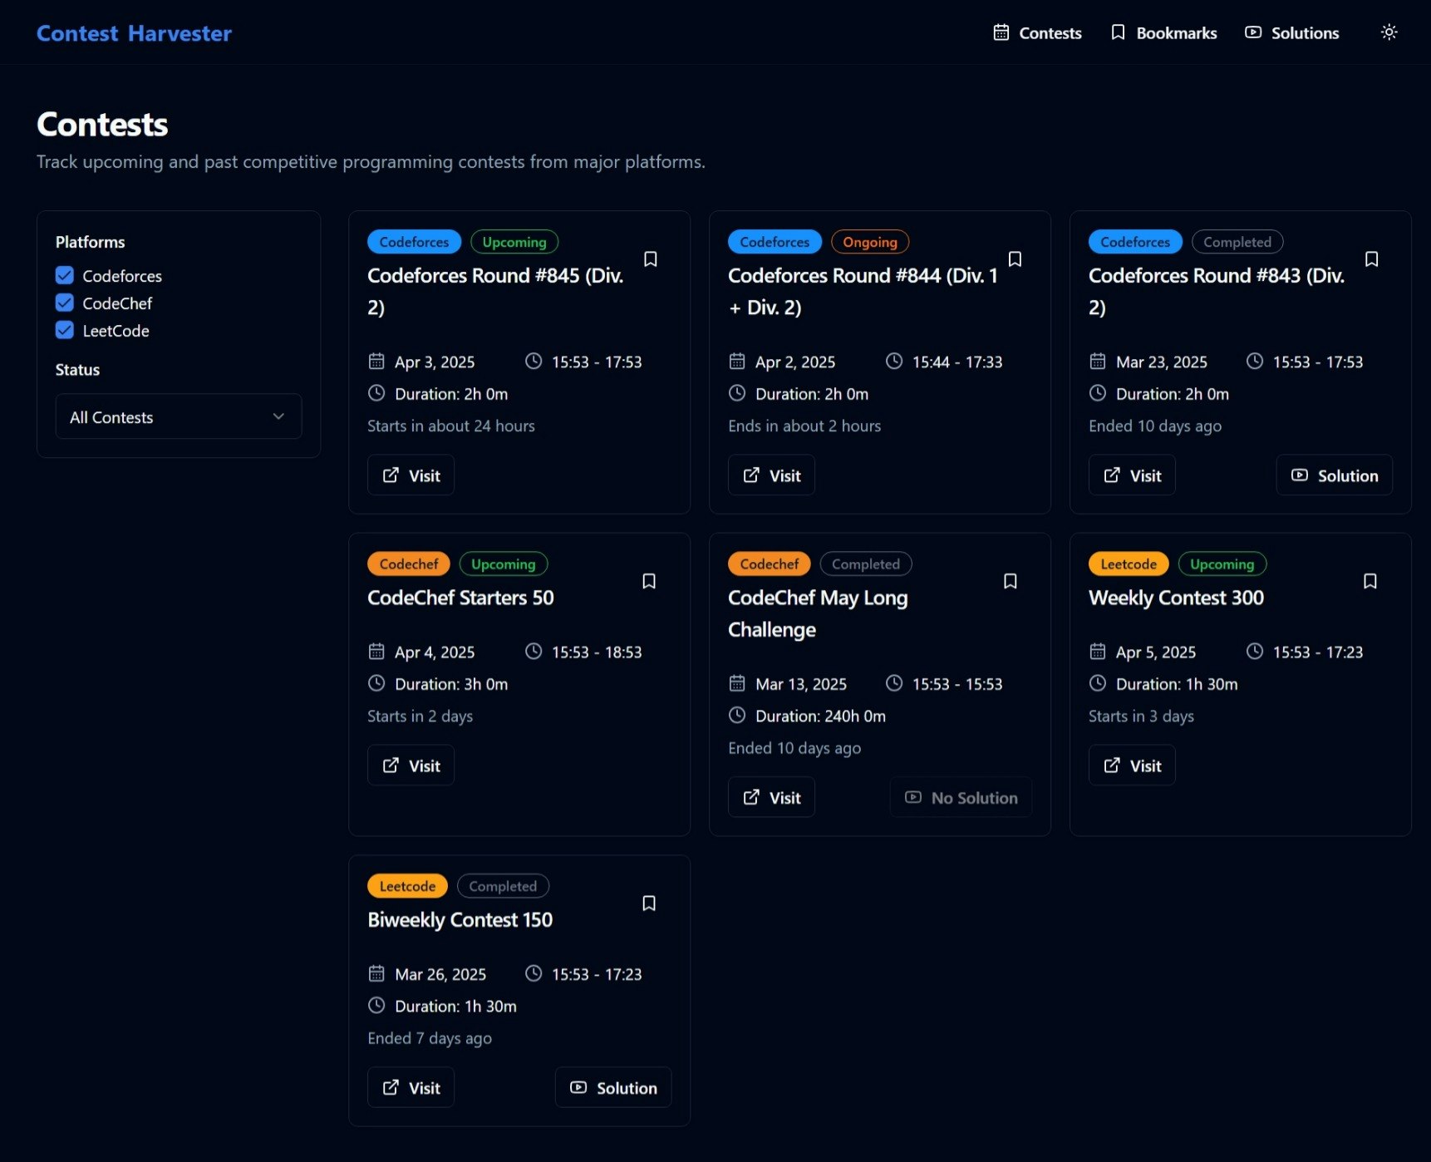Click calendar icon beside Mar 26, 2025

click(x=376, y=973)
